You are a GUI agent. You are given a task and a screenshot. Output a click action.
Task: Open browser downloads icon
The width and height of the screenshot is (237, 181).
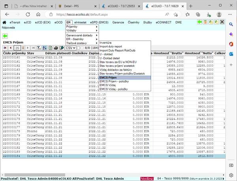pyautogui.click(x=209, y=15)
